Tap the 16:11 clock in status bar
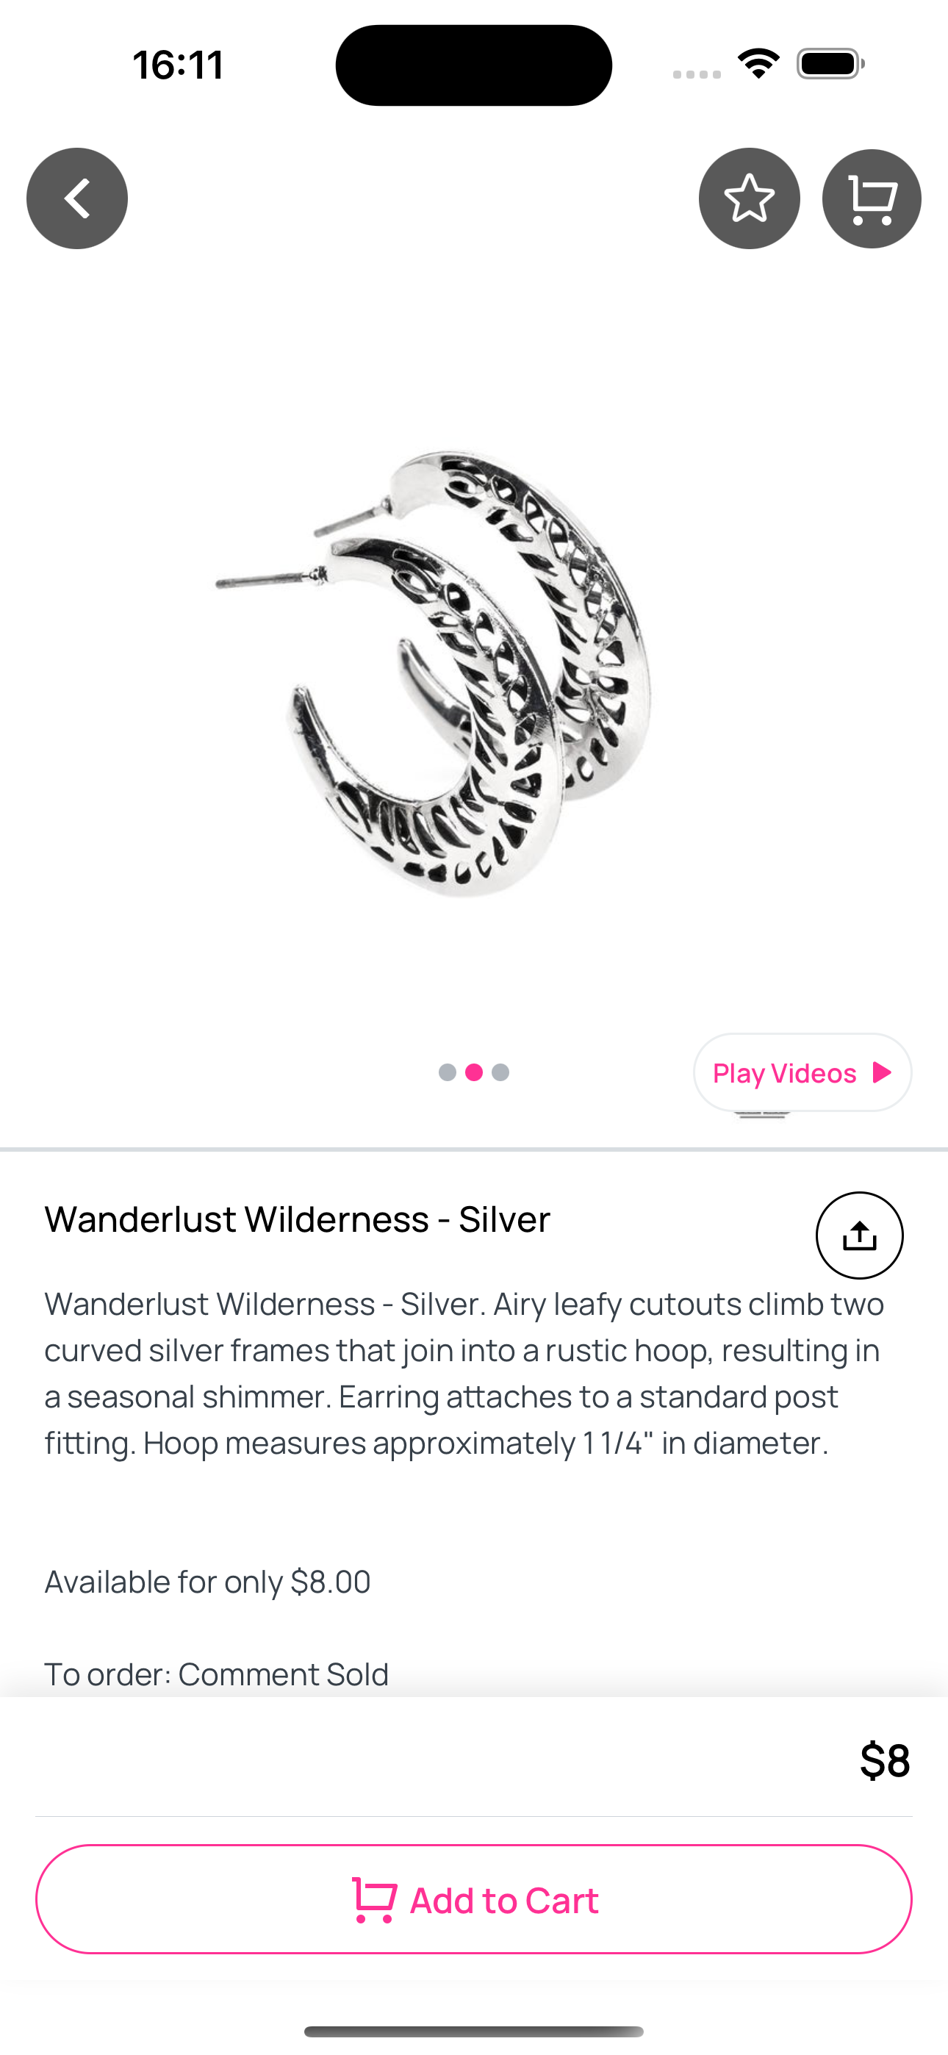 tap(179, 65)
